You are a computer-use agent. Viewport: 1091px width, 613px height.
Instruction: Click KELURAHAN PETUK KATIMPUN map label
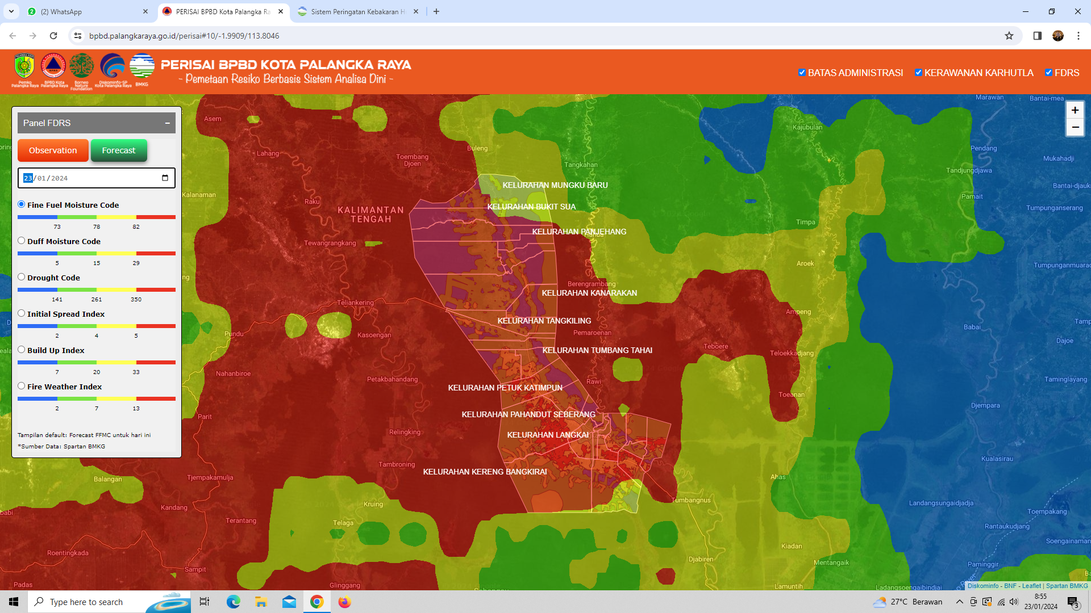click(505, 388)
